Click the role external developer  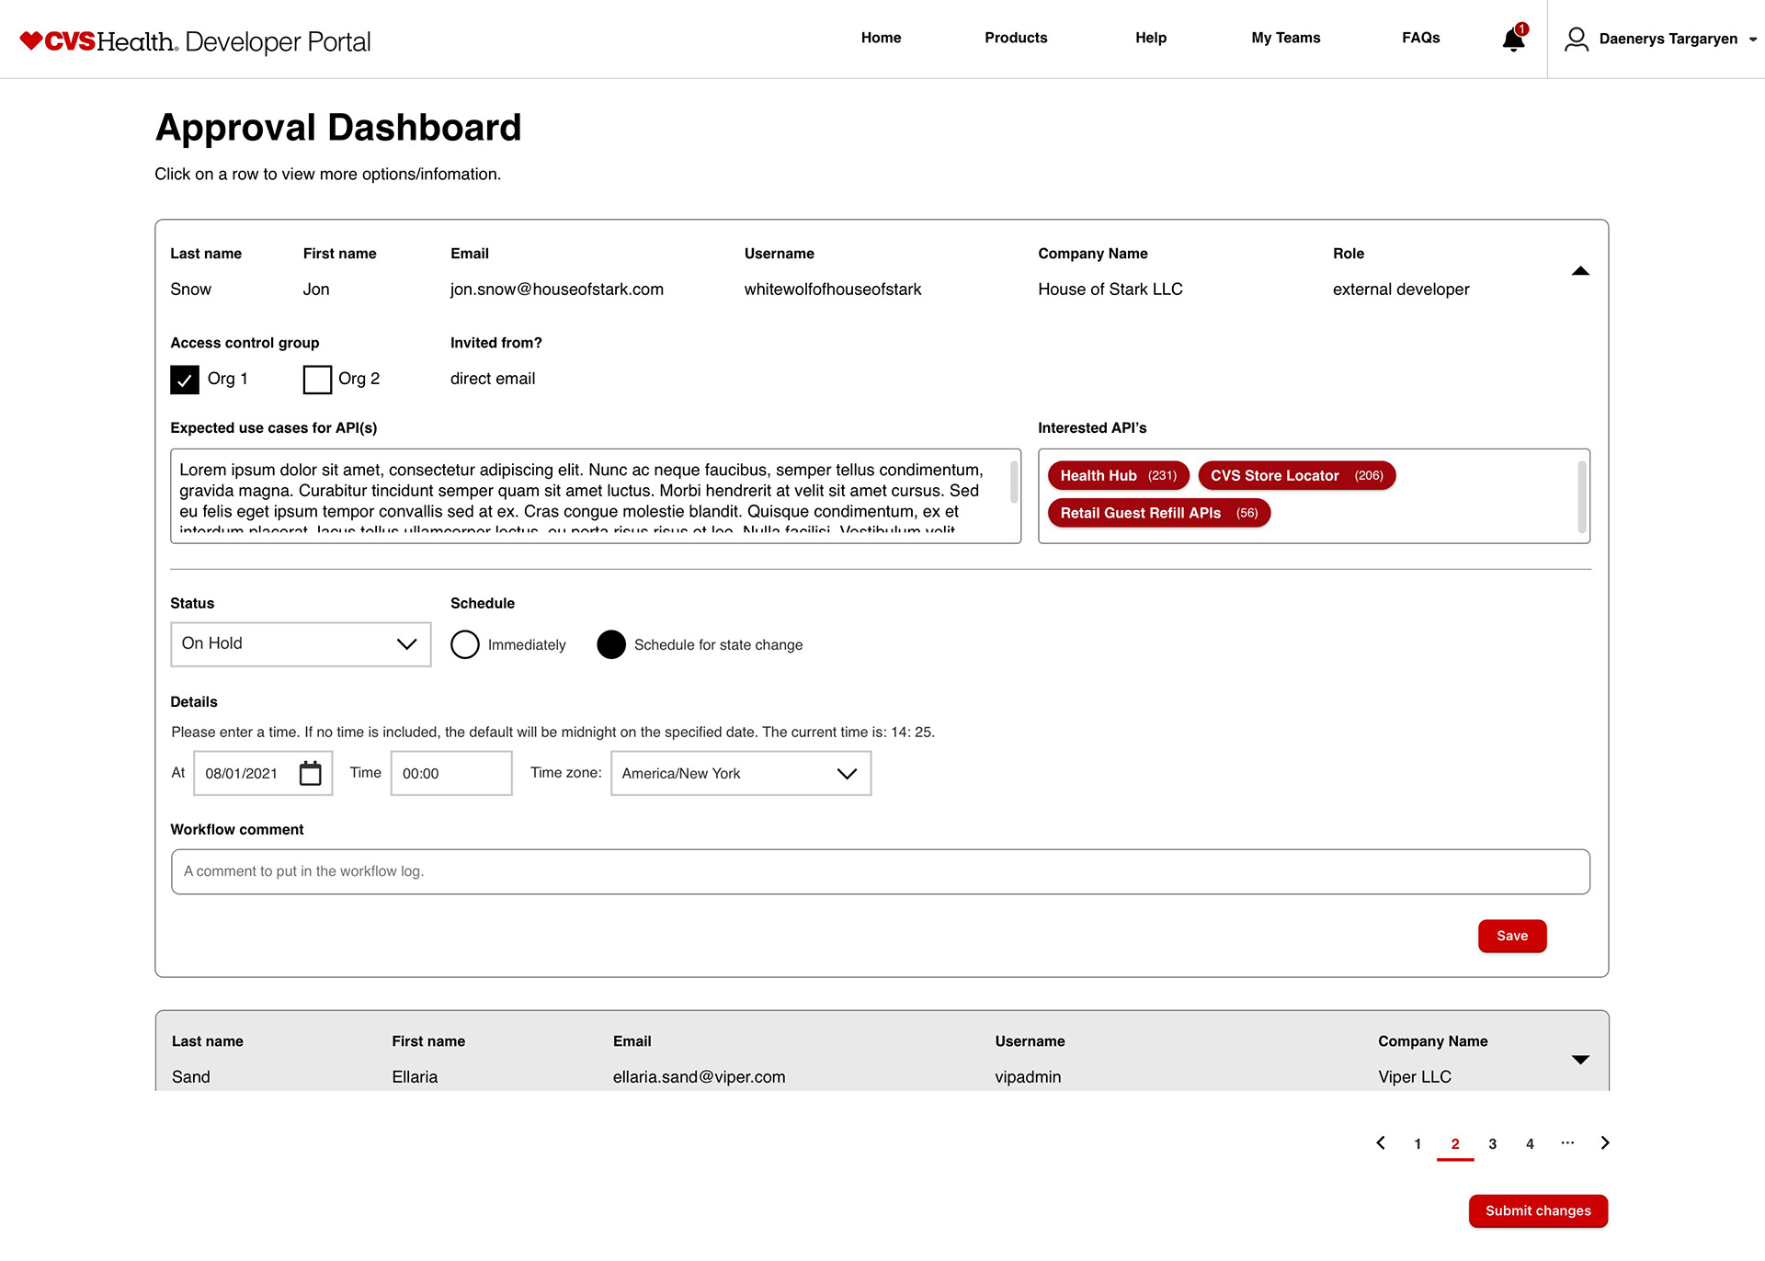click(x=1401, y=290)
